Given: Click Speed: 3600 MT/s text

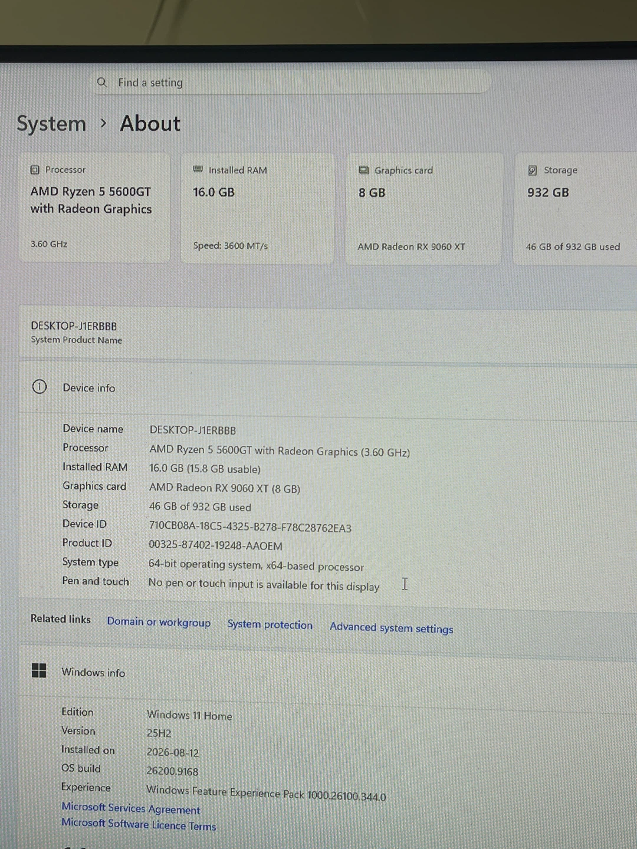Looking at the screenshot, I should click(231, 246).
